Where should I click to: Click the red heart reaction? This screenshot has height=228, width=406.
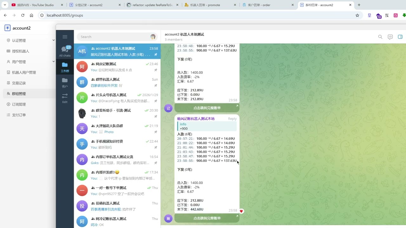click(241, 211)
